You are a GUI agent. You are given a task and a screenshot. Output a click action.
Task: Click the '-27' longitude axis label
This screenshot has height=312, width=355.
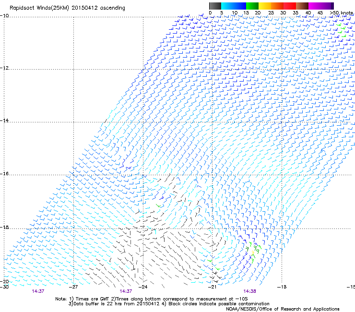click(x=73, y=287)
